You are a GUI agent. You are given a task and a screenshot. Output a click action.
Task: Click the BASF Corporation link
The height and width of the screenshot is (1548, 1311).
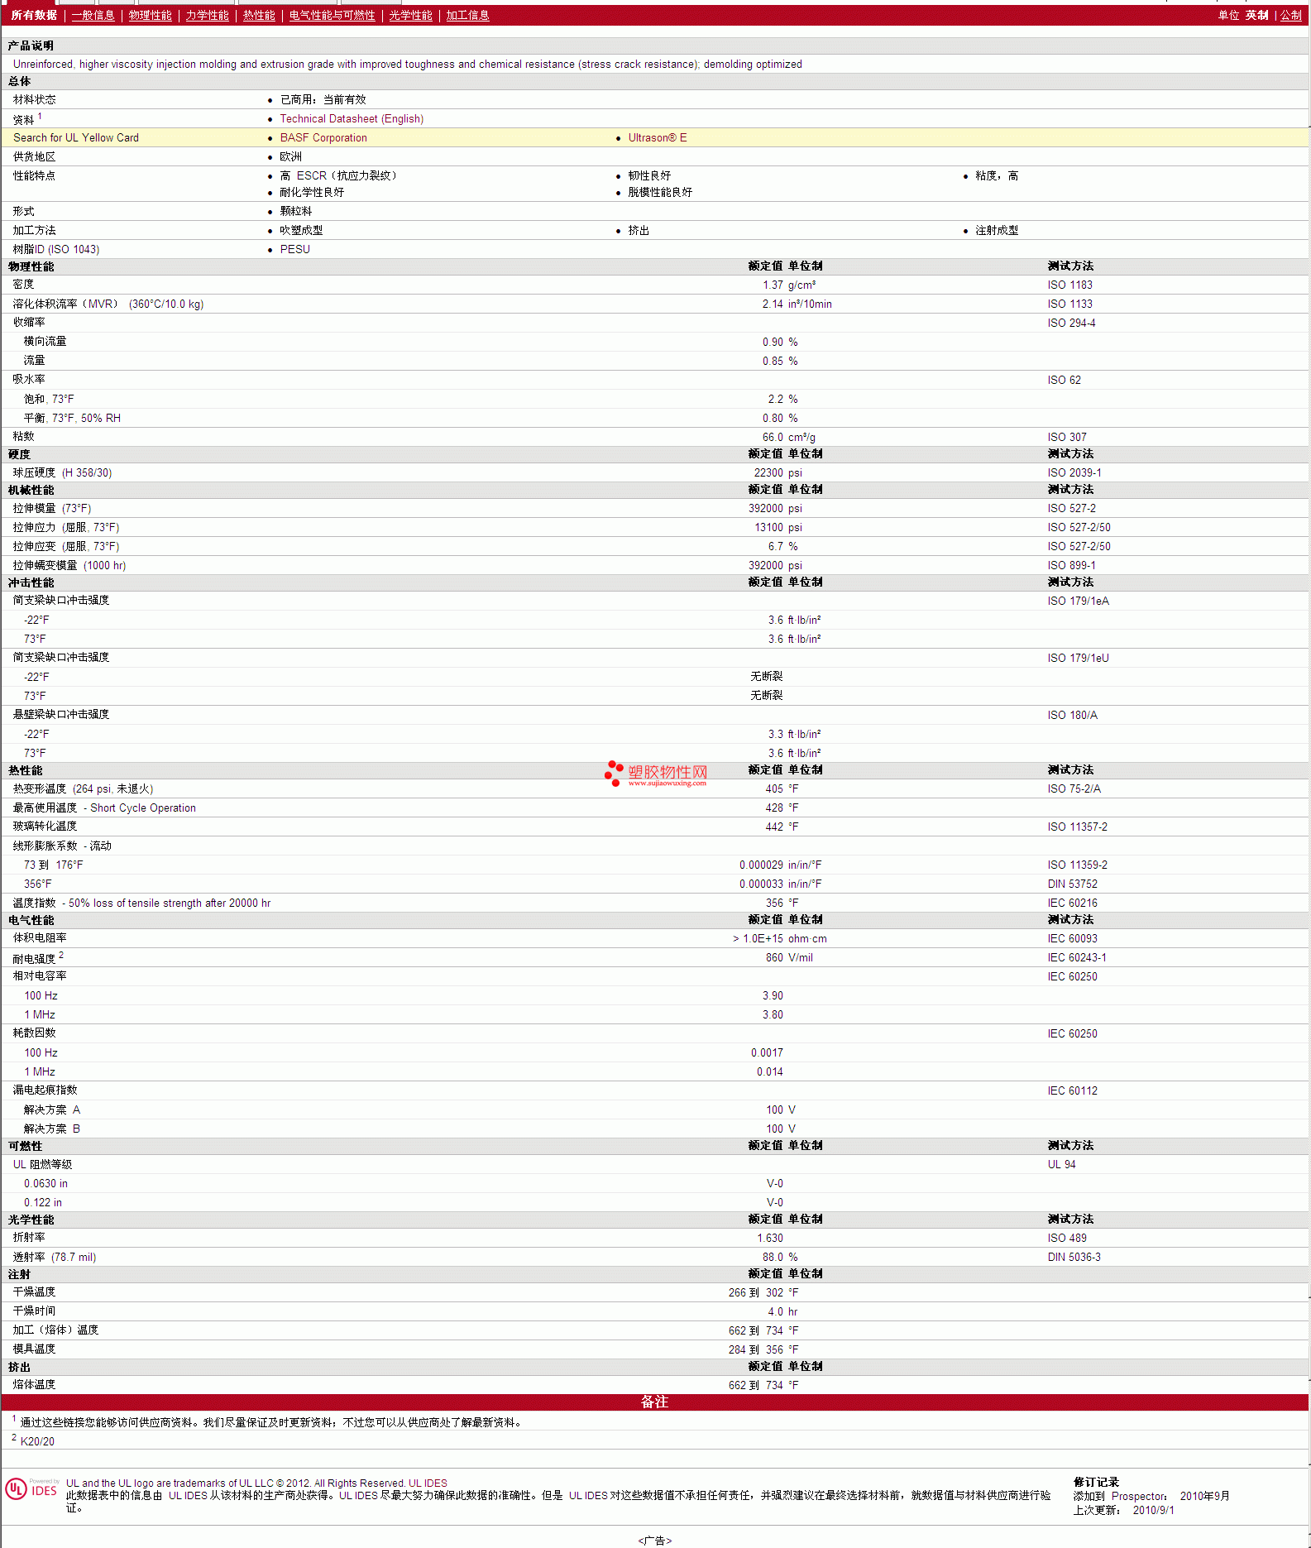tap(323, 137)
